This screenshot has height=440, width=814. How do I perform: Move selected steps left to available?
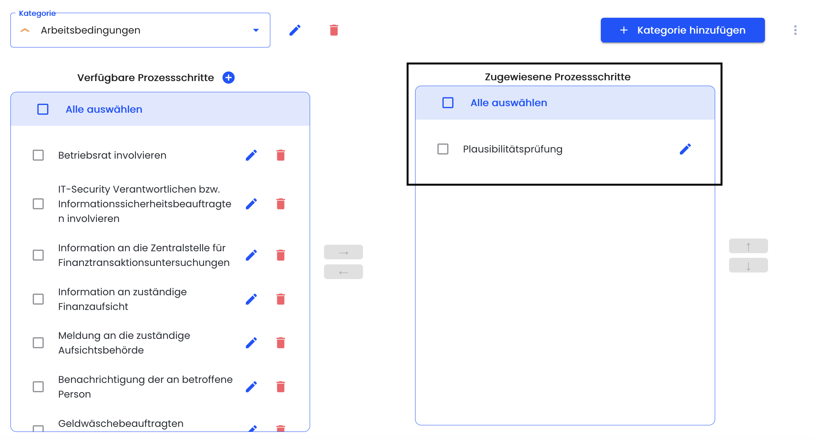343,272
